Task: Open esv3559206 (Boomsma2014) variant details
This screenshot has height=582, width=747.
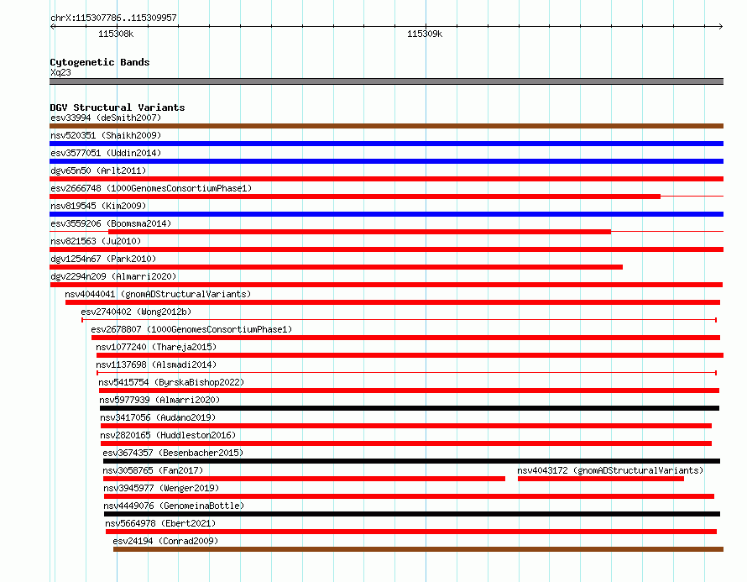Action: pos(111,223)
